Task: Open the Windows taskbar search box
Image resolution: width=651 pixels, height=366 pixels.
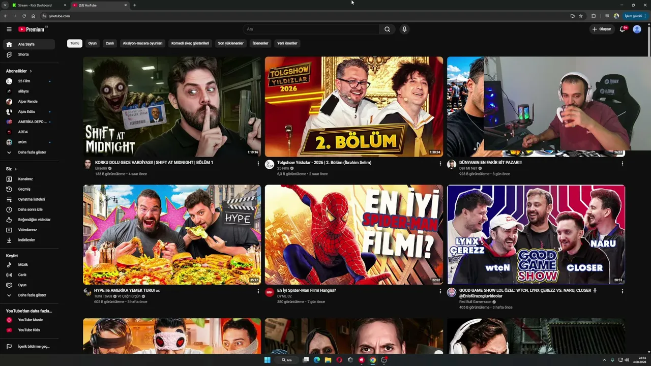Action: (287, 360)
